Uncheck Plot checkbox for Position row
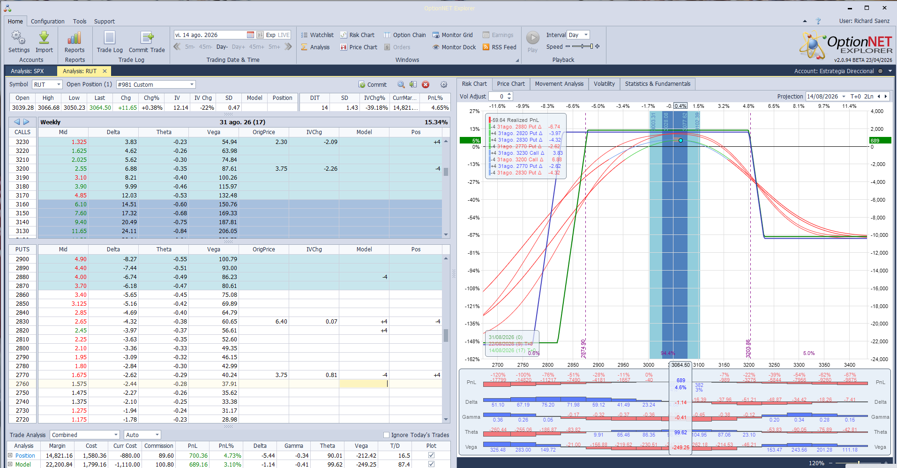Screen dimensions: 897x468 431,455
